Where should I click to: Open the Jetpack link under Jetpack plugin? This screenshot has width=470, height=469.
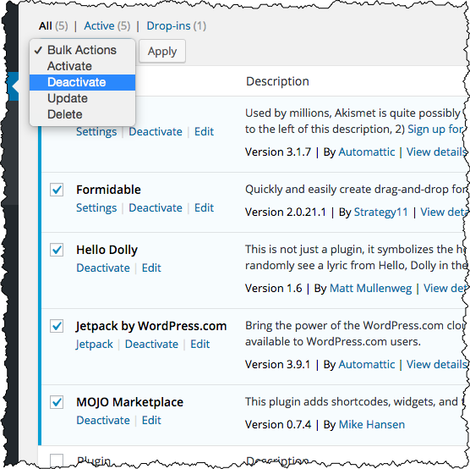(94, 345)
